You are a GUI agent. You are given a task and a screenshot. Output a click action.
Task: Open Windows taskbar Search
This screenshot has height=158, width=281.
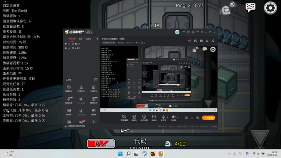pos(128,153)
